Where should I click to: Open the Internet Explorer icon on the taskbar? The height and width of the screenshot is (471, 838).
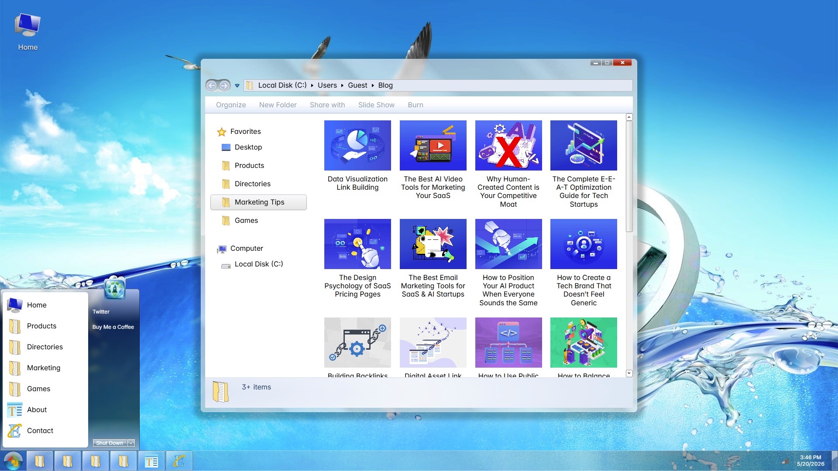179,461
